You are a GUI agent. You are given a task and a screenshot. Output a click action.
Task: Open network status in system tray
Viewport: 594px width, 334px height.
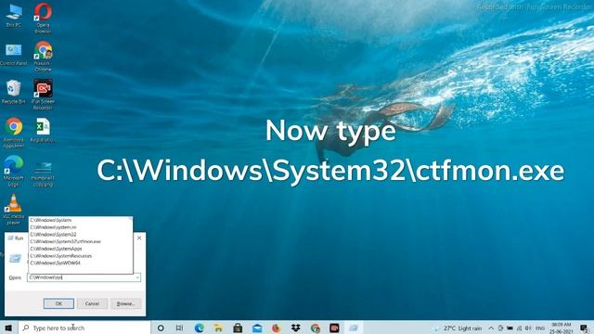pyautogui.click(x=519, y=328)
